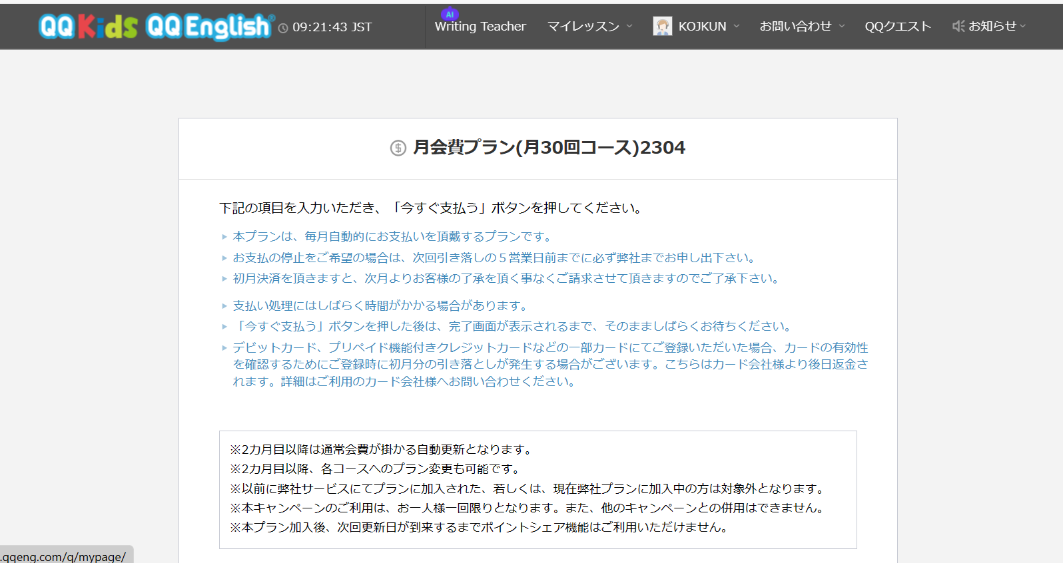Click the coin icon beside the plan title
1063x563 pixels.
point(398,148)
